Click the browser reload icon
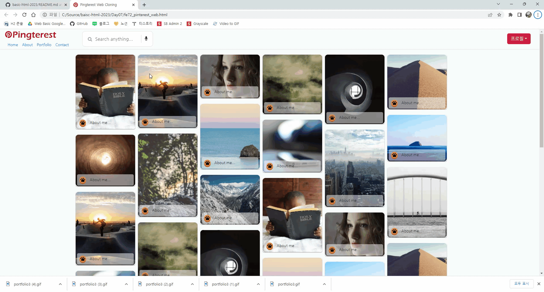The width and height of the screenshot is (544, 292). [x=24, y=15]
